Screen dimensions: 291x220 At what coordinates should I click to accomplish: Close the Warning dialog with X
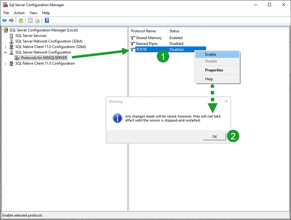(226, 101)
